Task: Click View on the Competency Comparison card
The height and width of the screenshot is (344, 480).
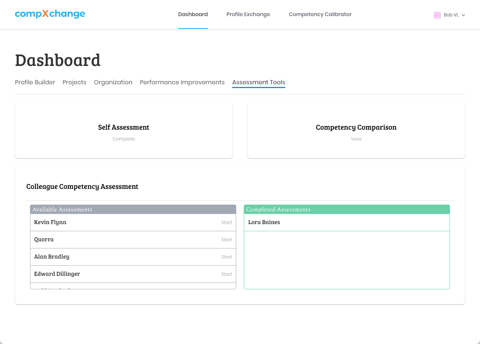Action: tap(356, 139)
